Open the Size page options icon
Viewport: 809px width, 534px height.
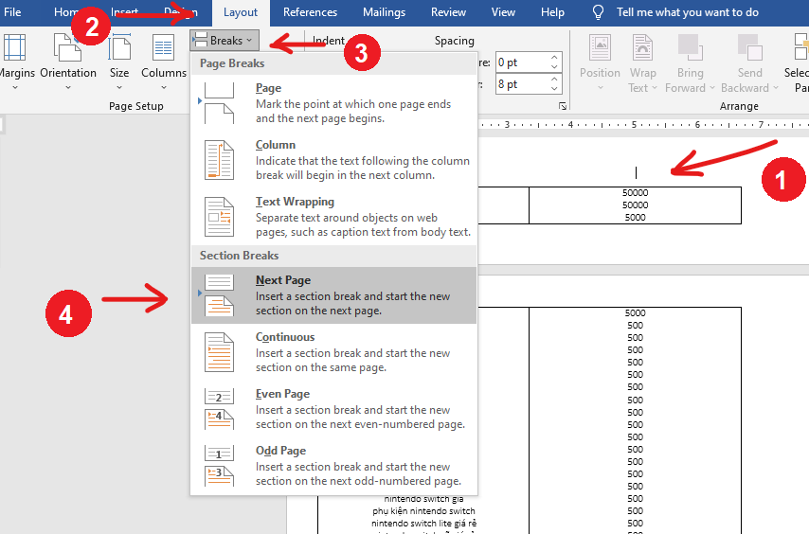pyautogui.click(x=119, y=48)
